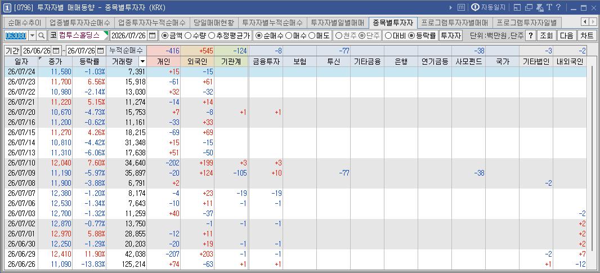Click 다음 next button

coord(566,35)
